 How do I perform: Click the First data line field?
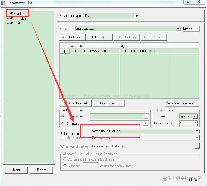[x=186, y=123]
